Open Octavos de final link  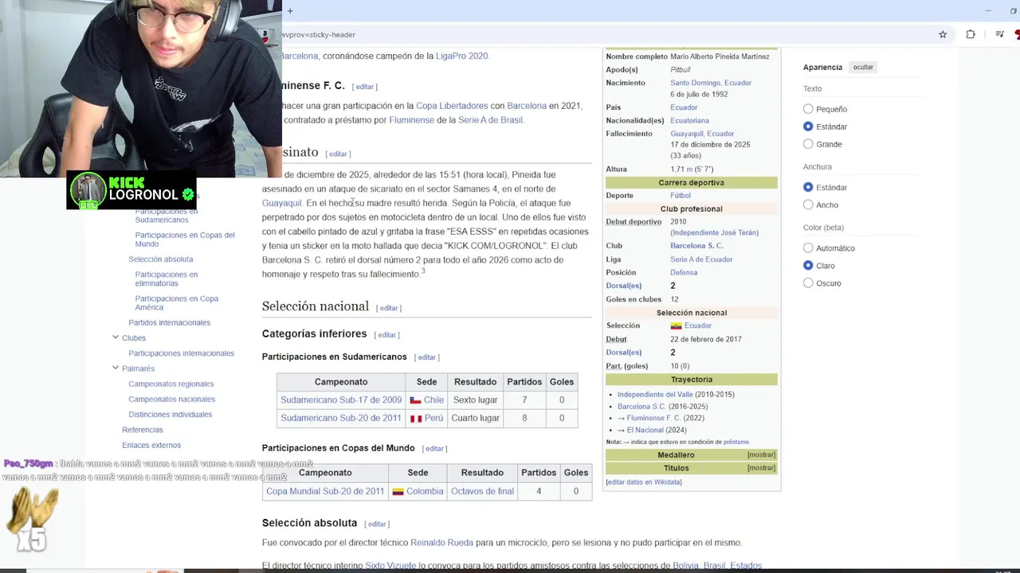(x=482, y=492)
